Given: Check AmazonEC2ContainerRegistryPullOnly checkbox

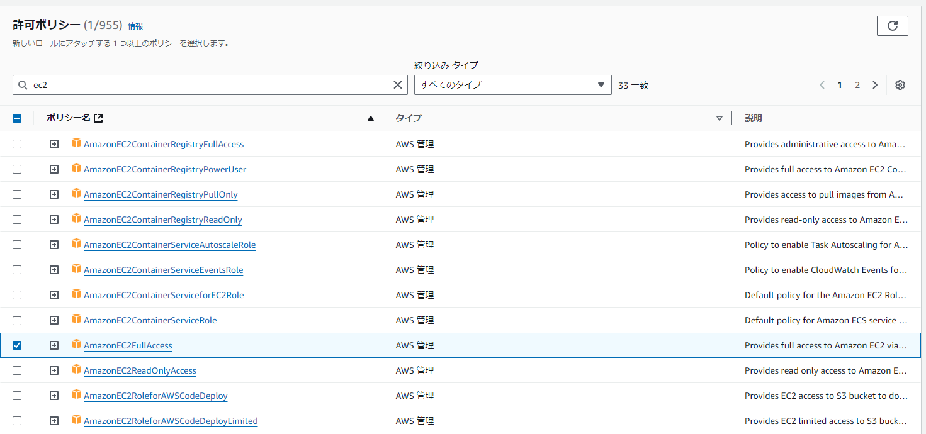Looking at the screenshot, I should [x=17, y=194].
